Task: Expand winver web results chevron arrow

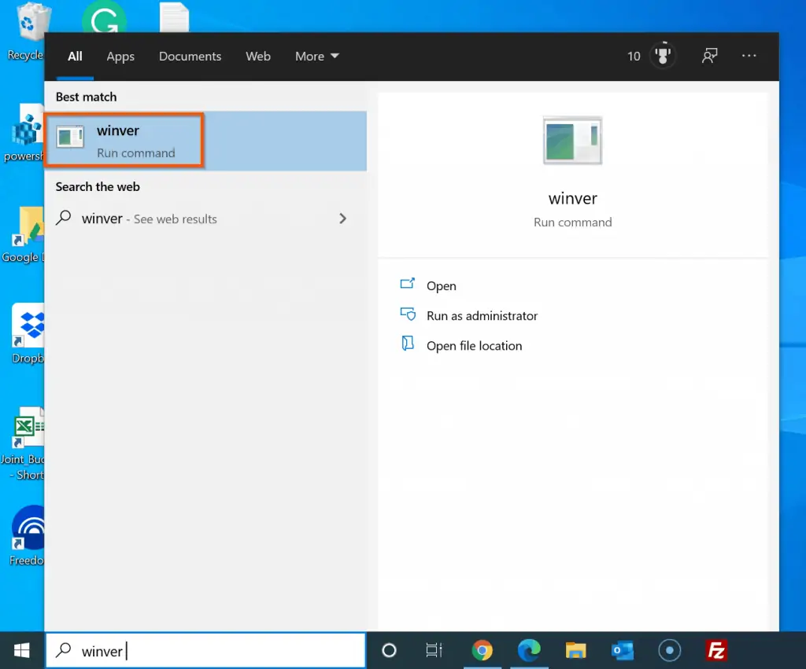Action: (x=343, y=219)
